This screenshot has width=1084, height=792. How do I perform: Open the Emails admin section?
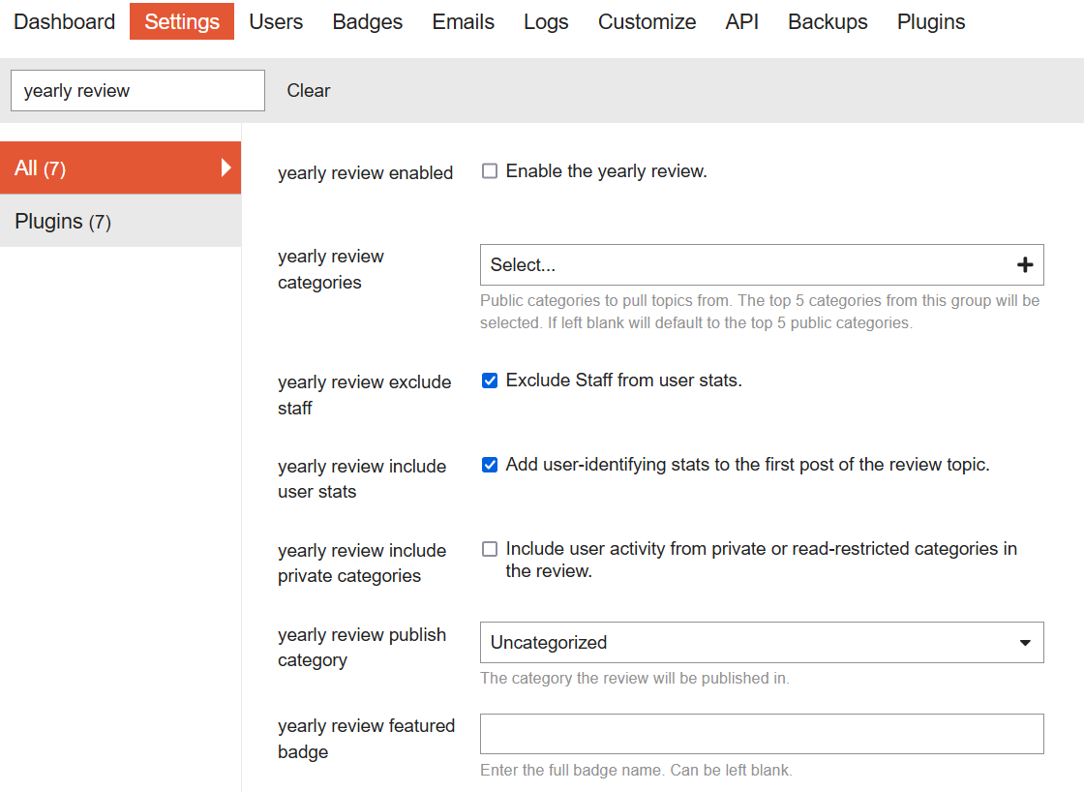click(x=463, y=21)
